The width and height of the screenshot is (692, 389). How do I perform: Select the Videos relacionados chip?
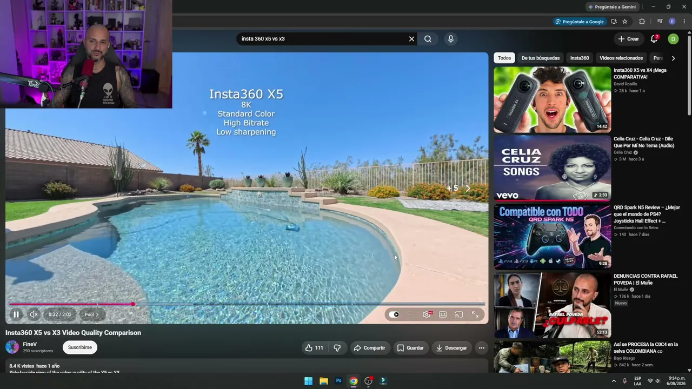point(621,58)
